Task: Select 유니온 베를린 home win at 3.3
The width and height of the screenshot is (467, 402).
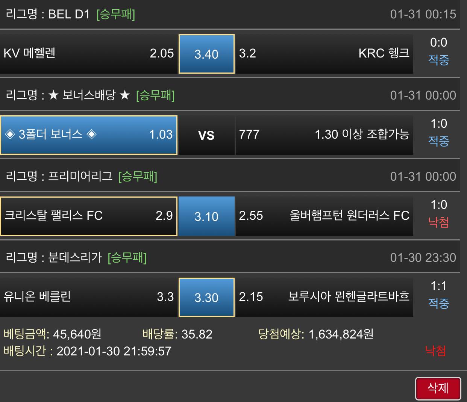Action: [89, 297]
